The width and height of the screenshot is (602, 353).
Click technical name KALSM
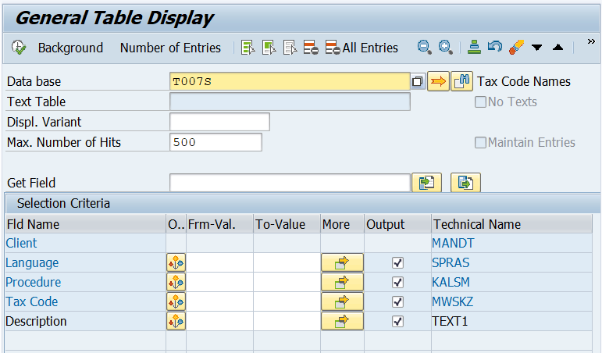coord(451,283)
